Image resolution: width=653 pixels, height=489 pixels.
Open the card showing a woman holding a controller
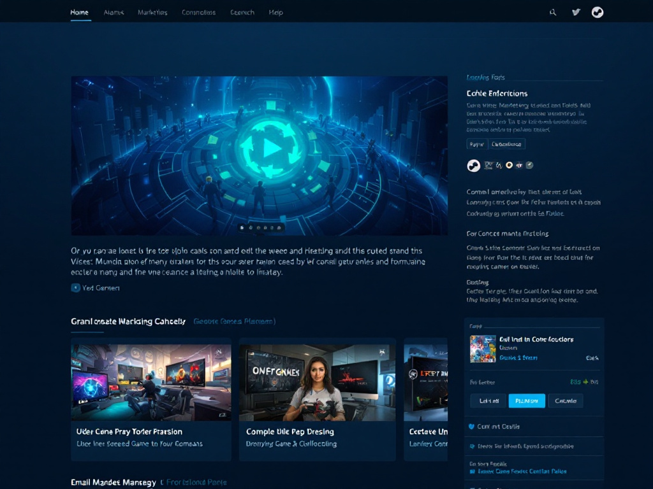coord(318,399)
